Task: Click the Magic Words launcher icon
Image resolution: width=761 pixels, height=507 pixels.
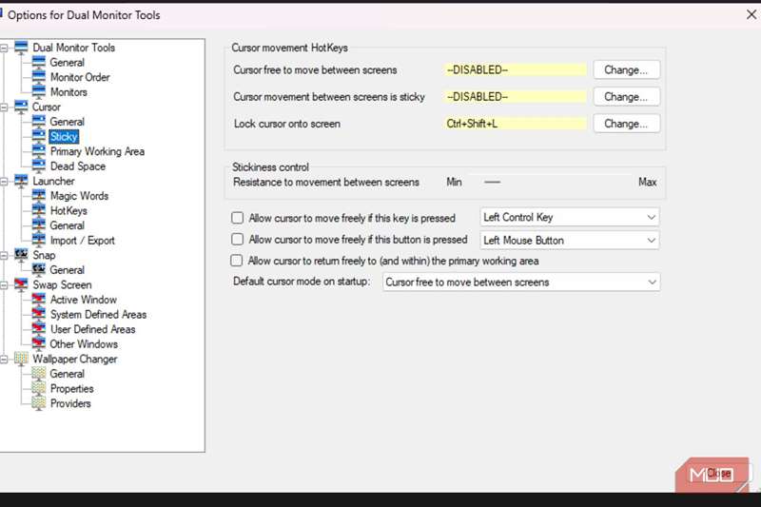Action: [39, 196]
